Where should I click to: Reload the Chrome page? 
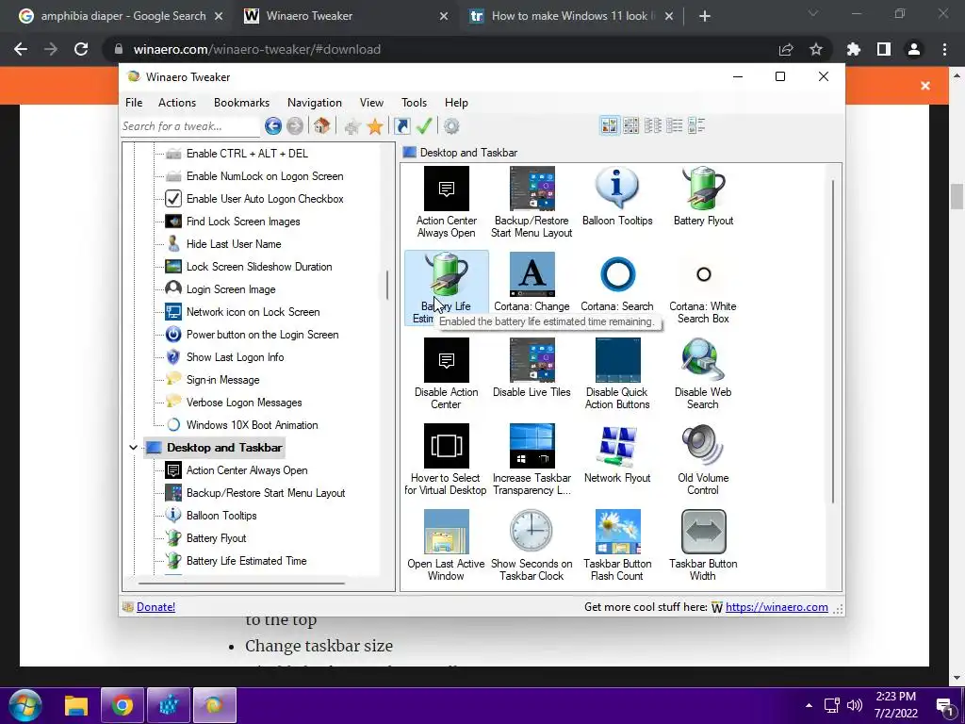(81, 49)
